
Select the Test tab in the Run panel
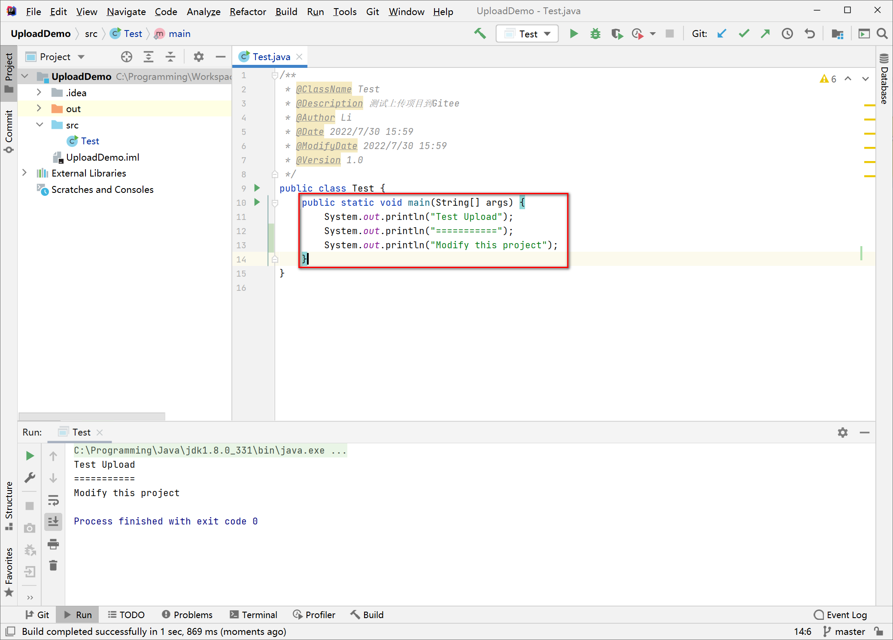pyautogui.click(x=81, y=432)
